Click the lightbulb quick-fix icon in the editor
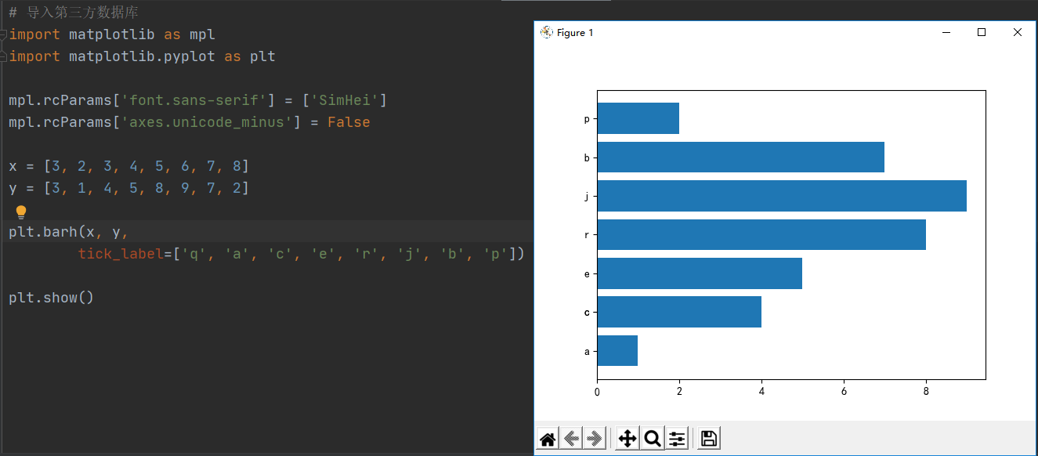This screenshot has height=456, width=1038. pyautogui.click(x=20, y=210)
